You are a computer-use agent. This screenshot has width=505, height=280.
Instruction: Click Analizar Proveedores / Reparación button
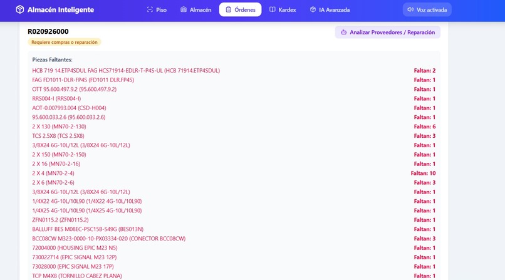pyautogui.click(x=388, y=32)
